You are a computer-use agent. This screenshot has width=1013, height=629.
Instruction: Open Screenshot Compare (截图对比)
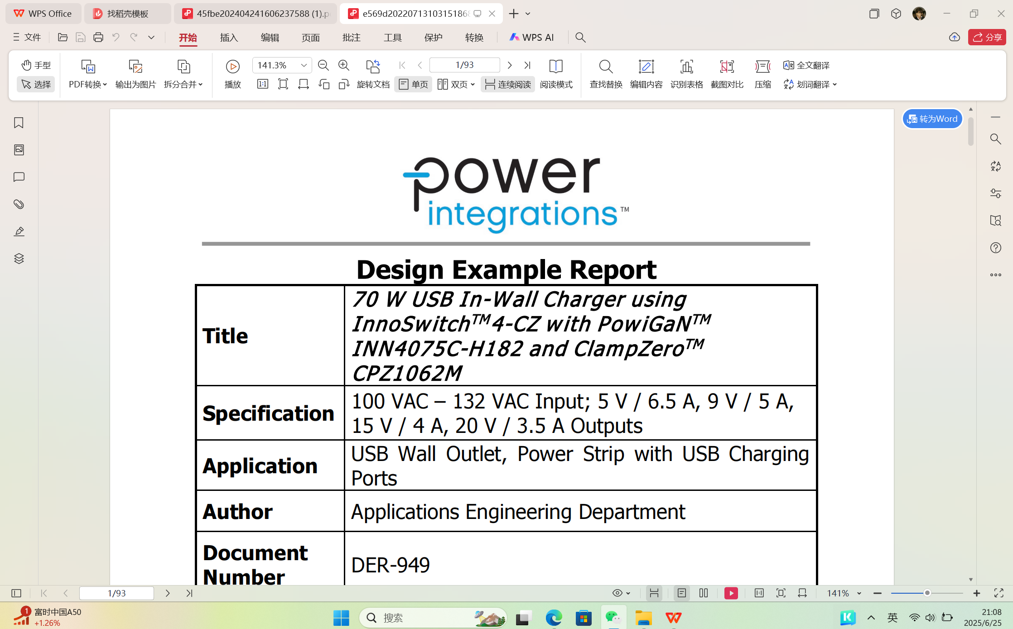pos(727,74)
